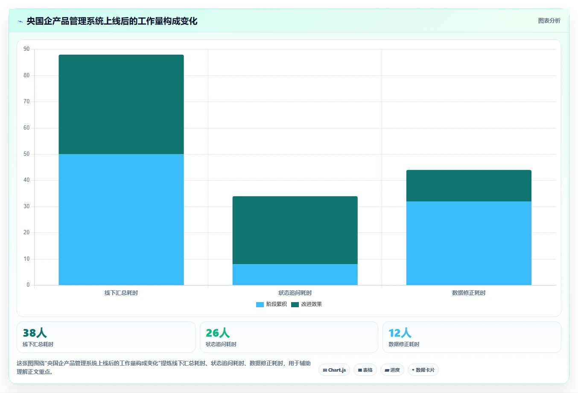The width and height of the screenshot is (578, 393).
Task: Click the x-axis label 状态追问耗时
Action: pyautogui.click(x=295, y=293)
